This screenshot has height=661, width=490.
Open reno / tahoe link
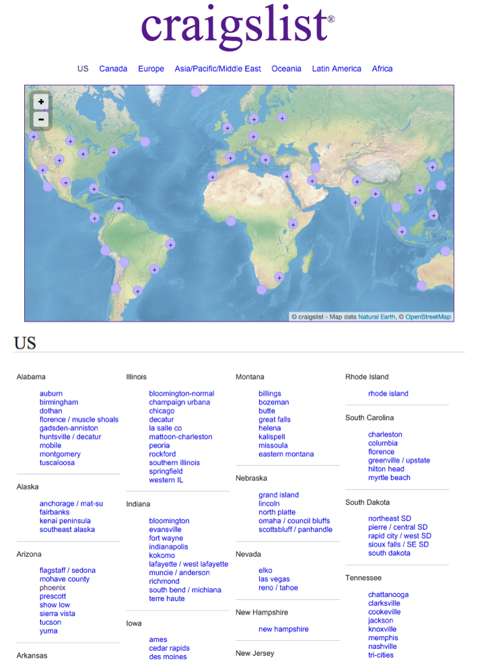coord(278,588)
